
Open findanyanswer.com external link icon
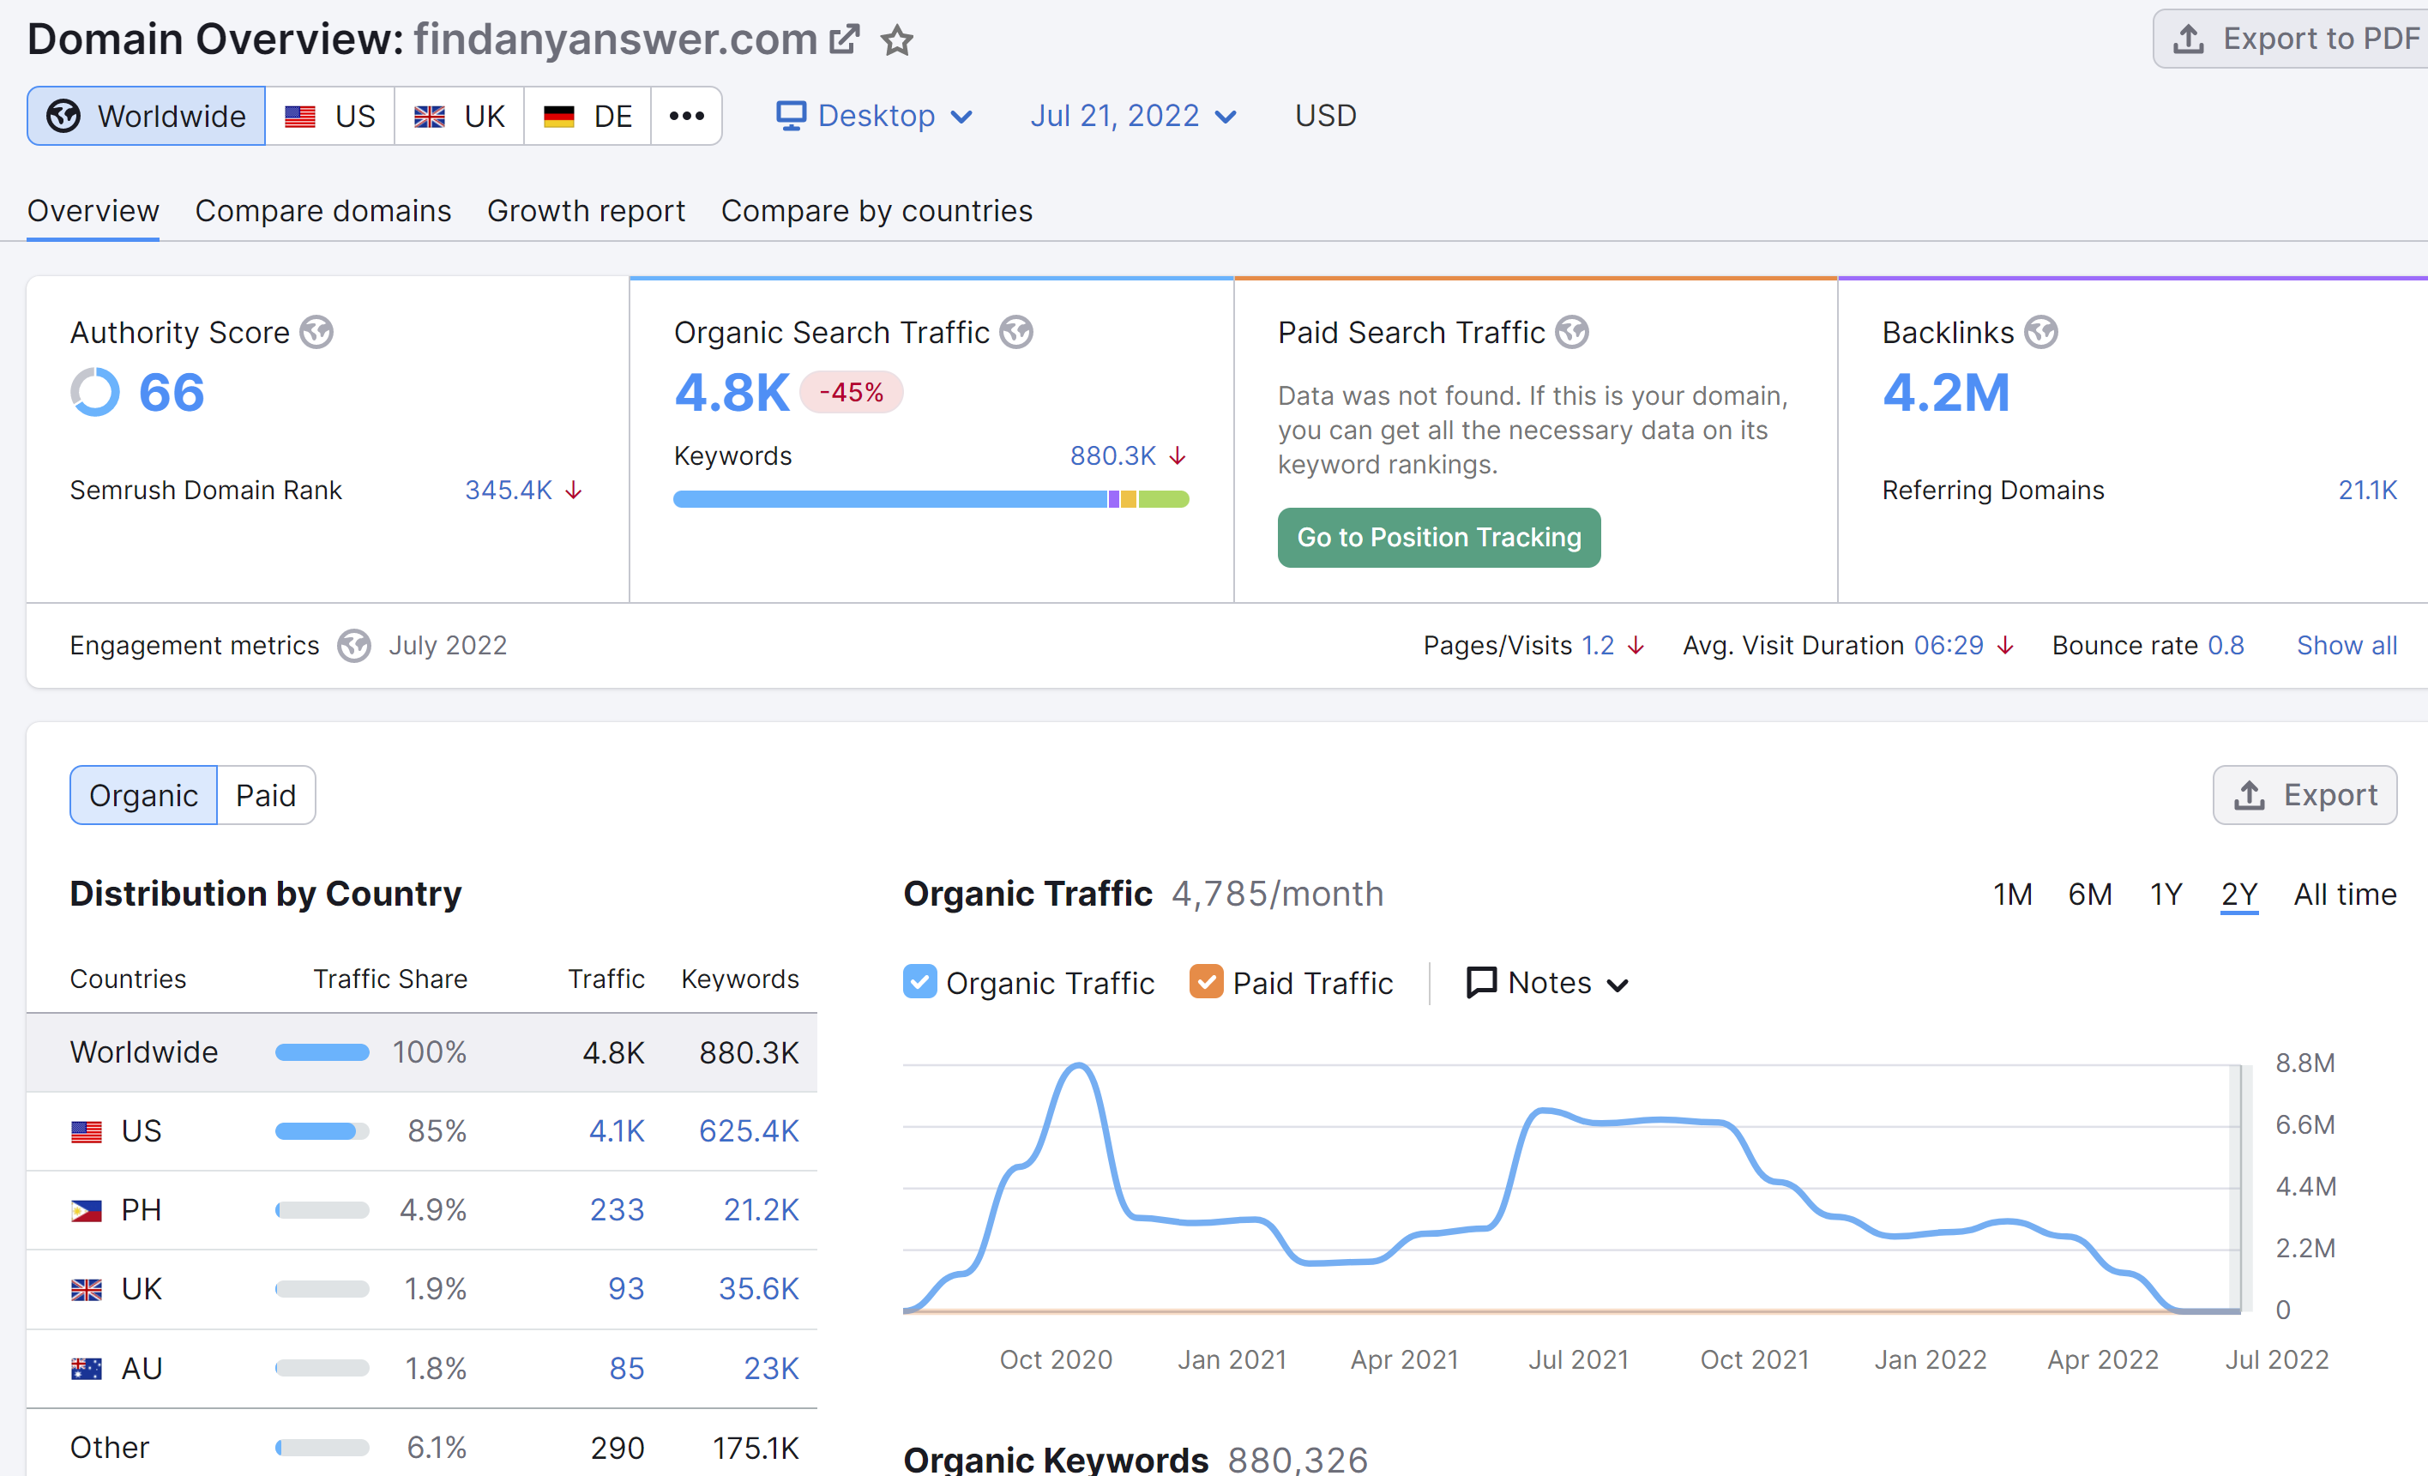coord(845,39)
